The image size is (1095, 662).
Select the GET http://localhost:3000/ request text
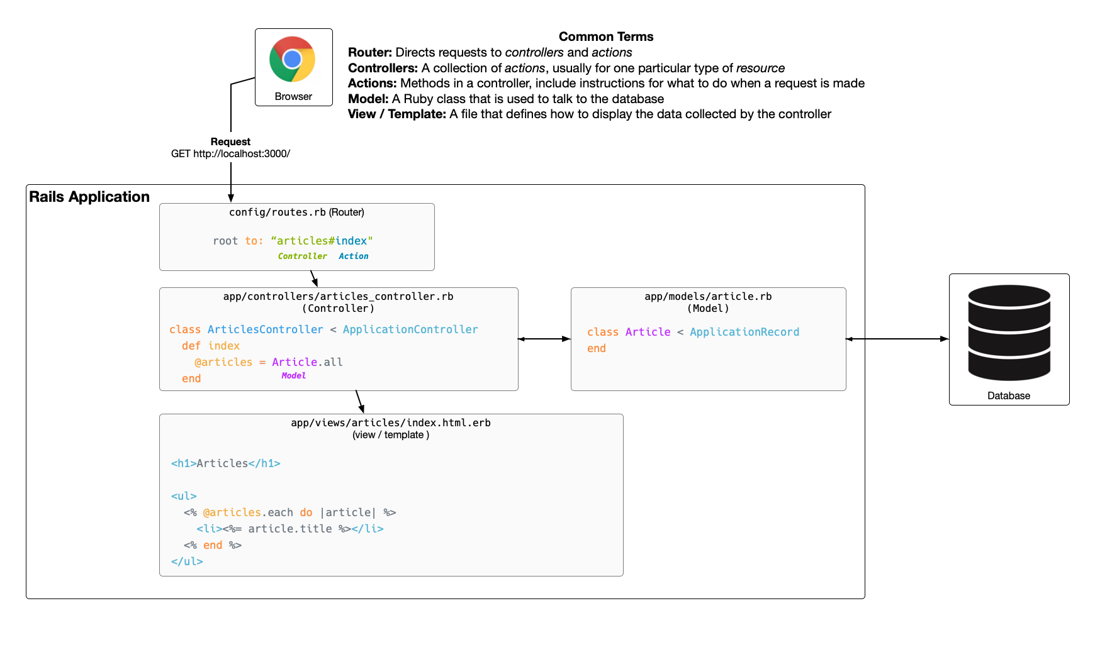tap(230, 153)
